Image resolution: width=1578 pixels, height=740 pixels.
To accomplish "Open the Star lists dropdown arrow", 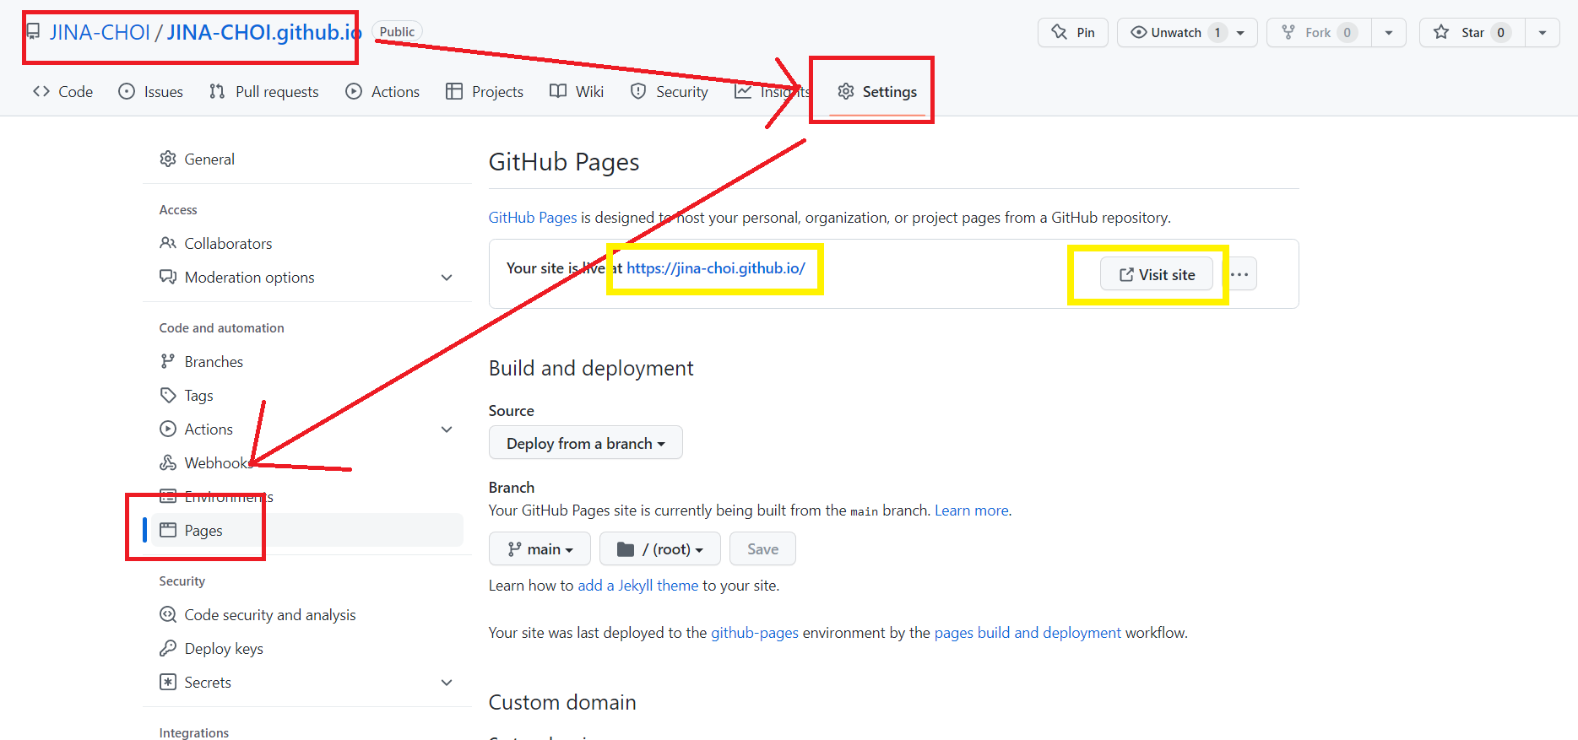I will pyautogui.click(x=1543, y=32).
